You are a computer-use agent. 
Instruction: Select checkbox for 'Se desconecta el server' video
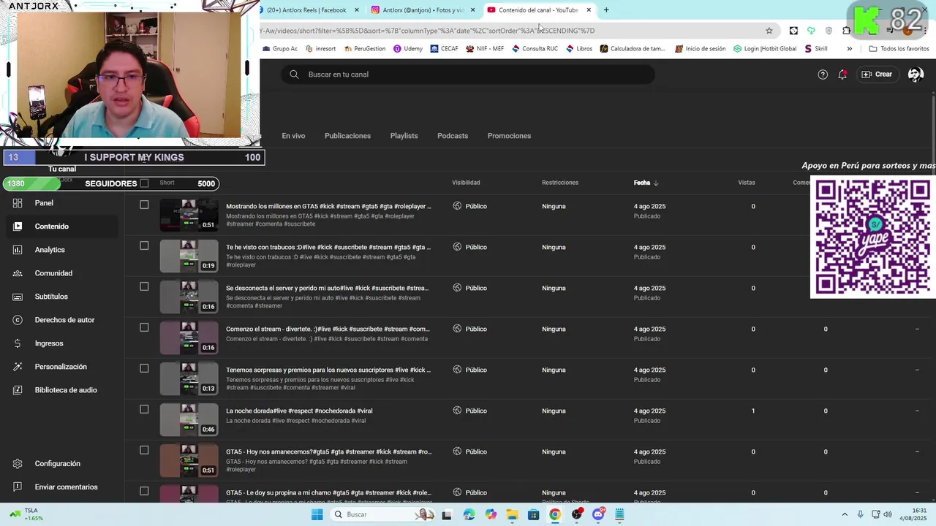point(144,287)
